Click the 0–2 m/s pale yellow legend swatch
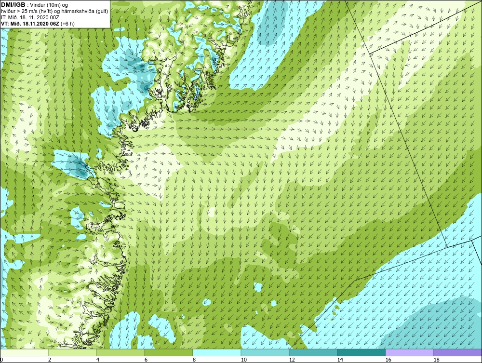Image resolution: width=482 pixels, height=363 pixels. 24,352
